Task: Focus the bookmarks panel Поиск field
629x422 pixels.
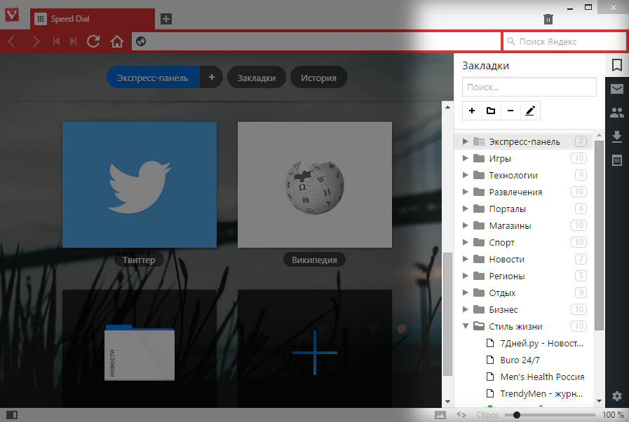Action: point(529,87)
